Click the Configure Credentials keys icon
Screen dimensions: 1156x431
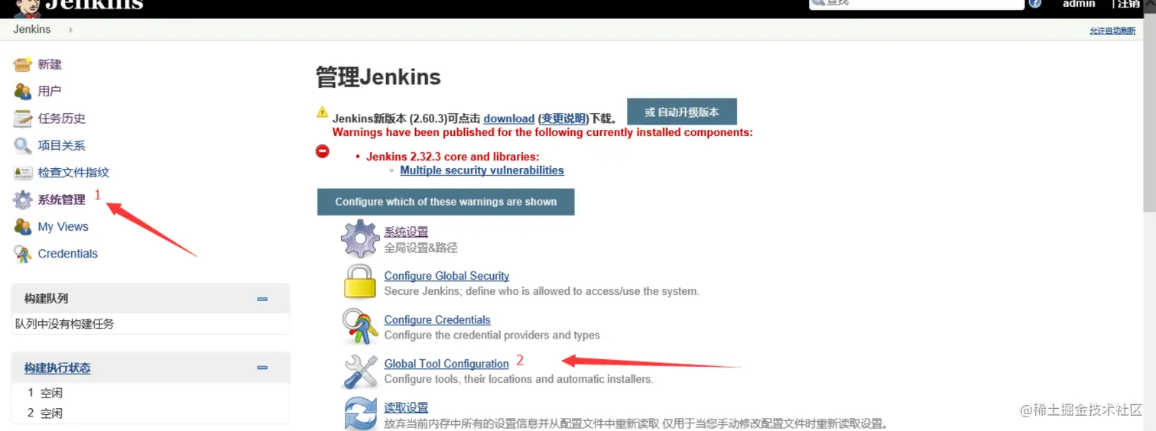pyautogui.click(x=360, y=326)
